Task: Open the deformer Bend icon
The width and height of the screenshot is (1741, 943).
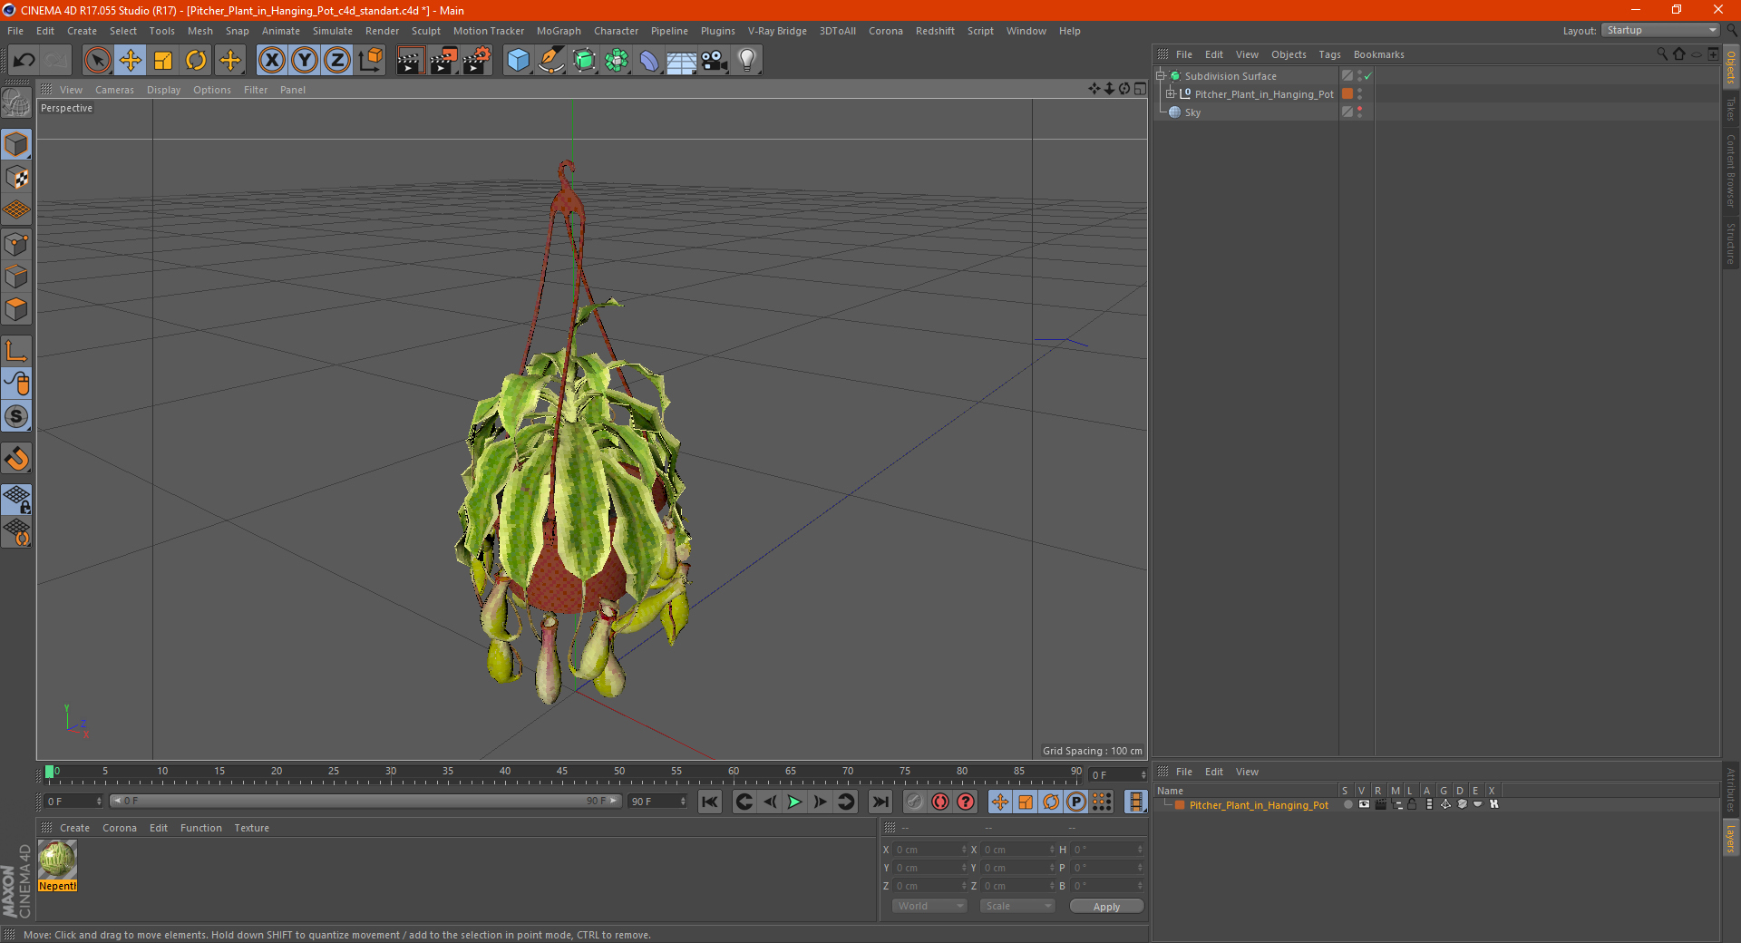Action: tap(649, 61)
